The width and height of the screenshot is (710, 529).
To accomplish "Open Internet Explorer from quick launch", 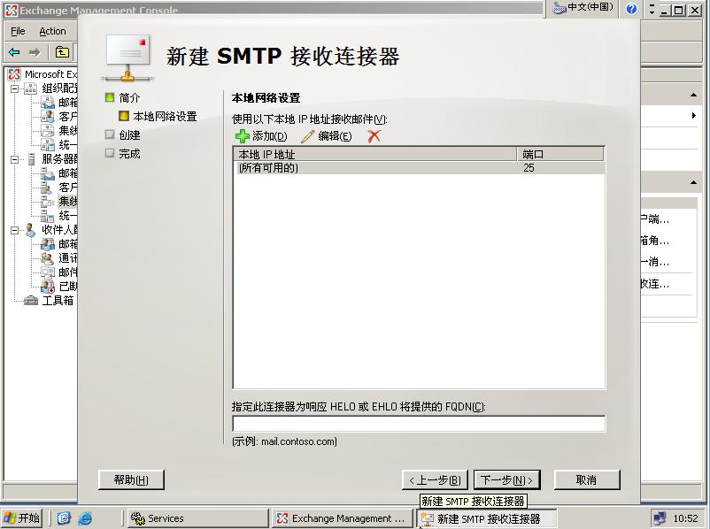I will click(85, 518).
